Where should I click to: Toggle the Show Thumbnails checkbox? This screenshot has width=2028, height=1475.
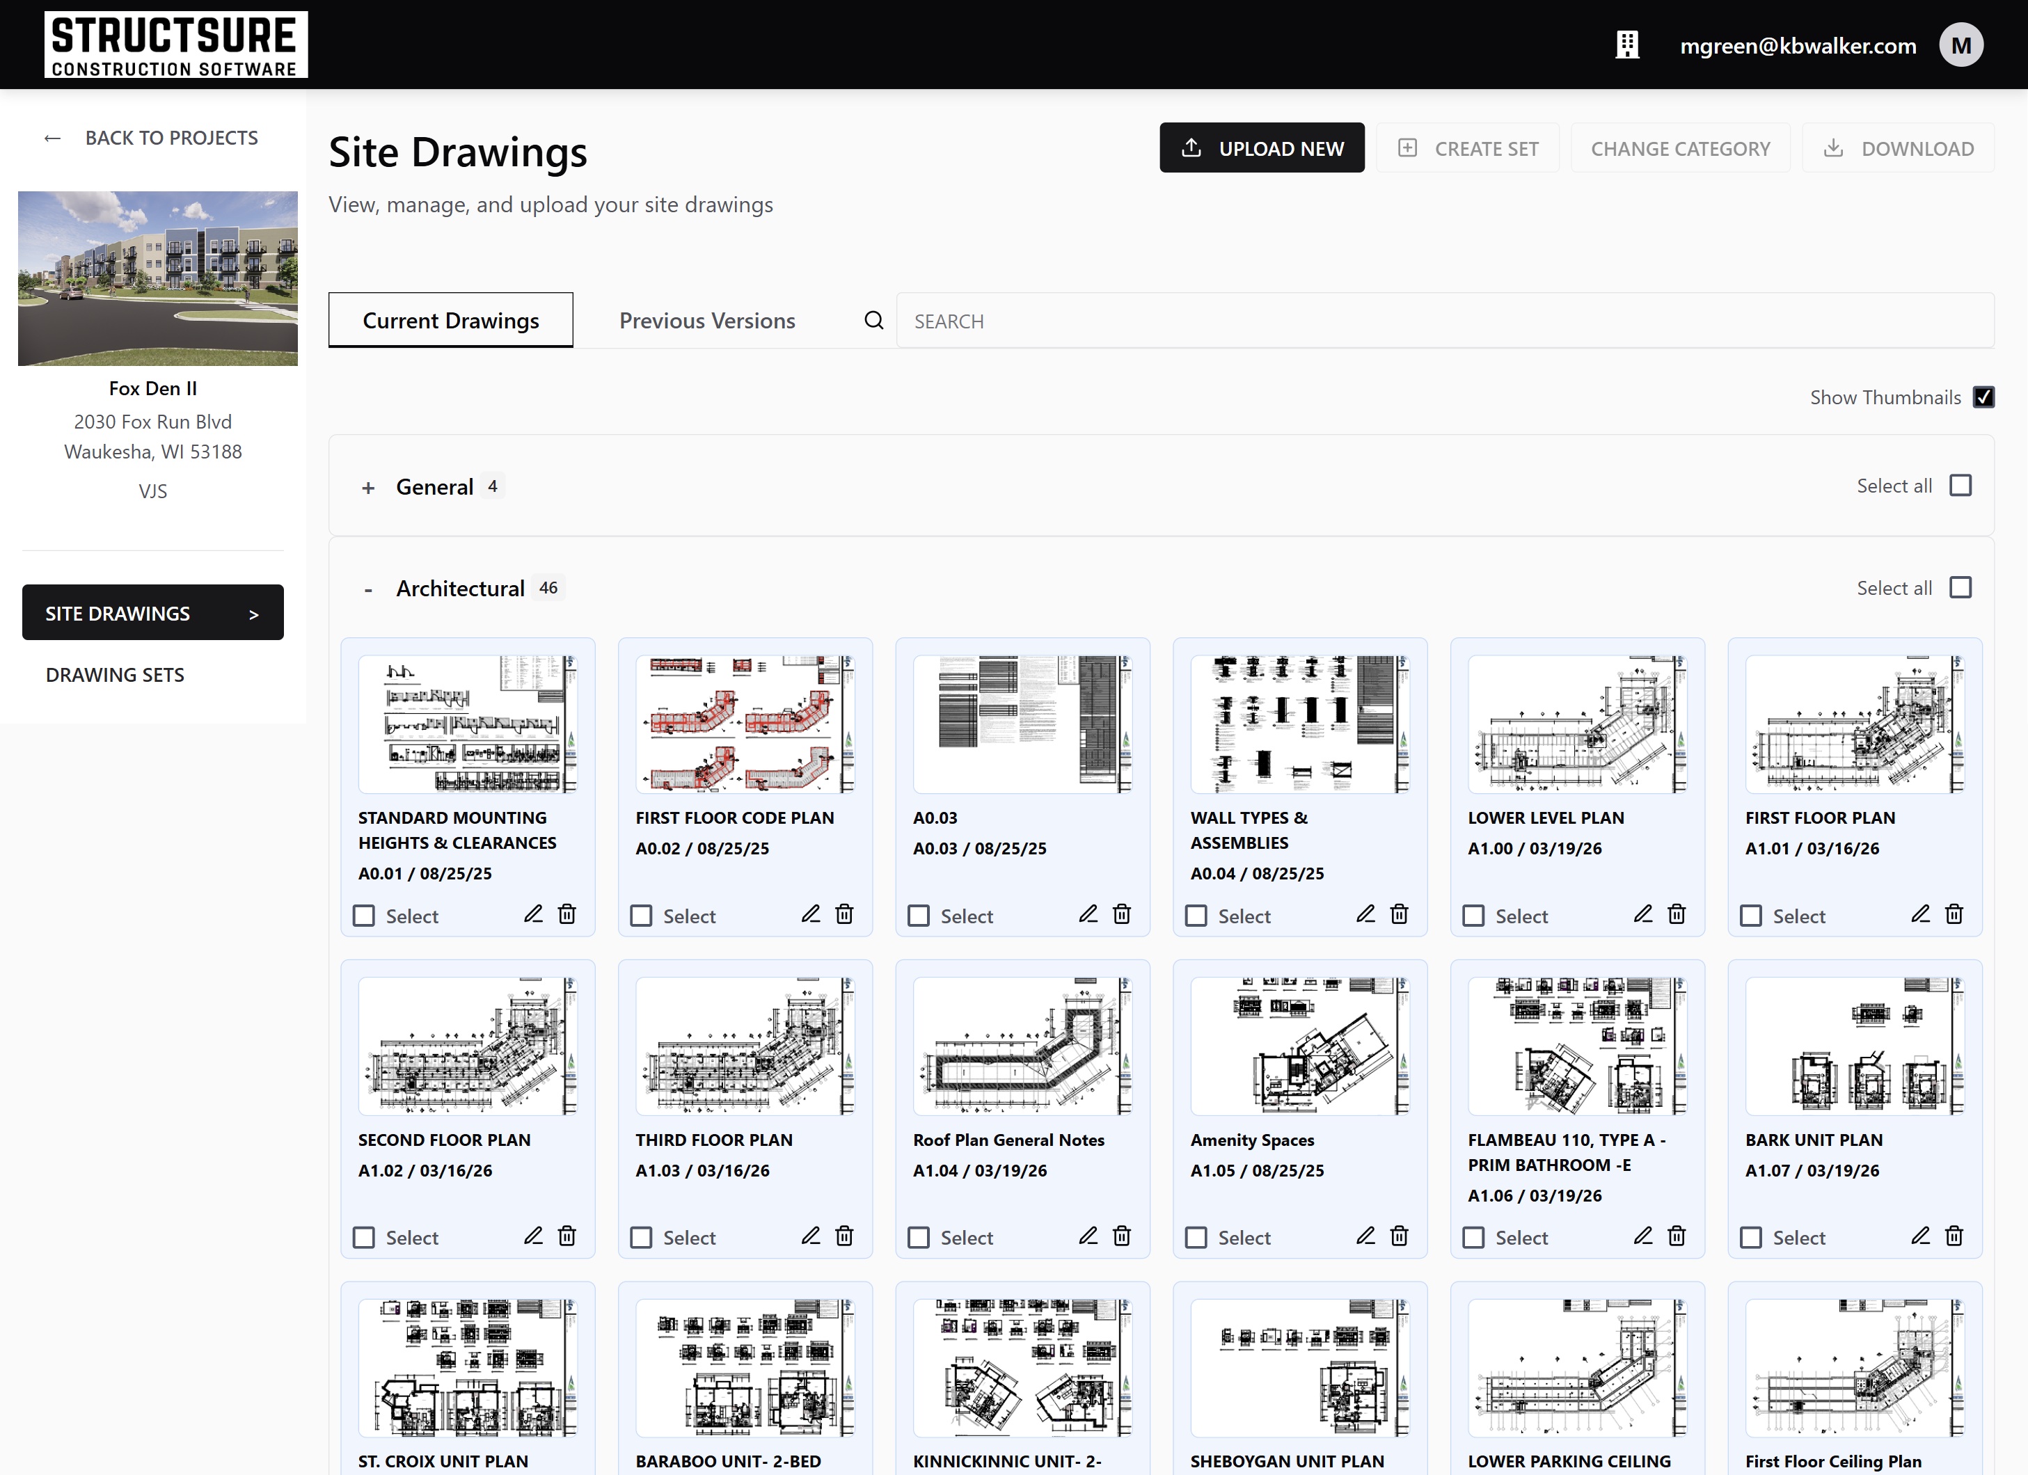point(1983,397)
